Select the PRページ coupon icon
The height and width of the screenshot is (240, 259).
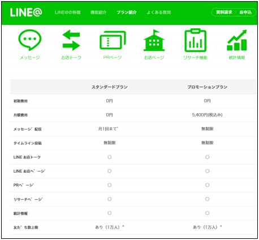click(x=113, y=40)
